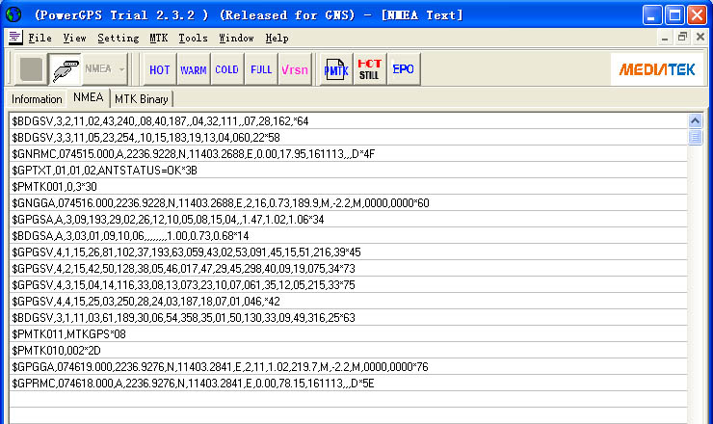Click the COLD start toolbar button
The image size is (713, 424).
[x=226, y=69]
